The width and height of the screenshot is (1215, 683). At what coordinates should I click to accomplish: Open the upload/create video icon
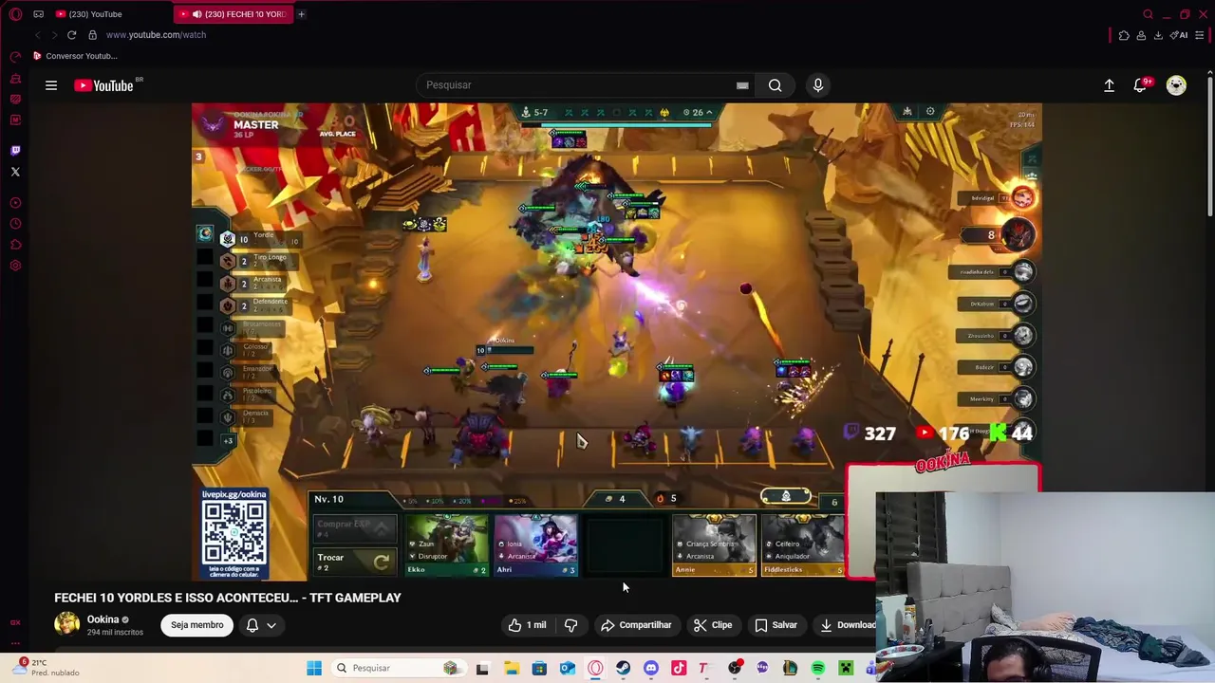(1109, 85)
